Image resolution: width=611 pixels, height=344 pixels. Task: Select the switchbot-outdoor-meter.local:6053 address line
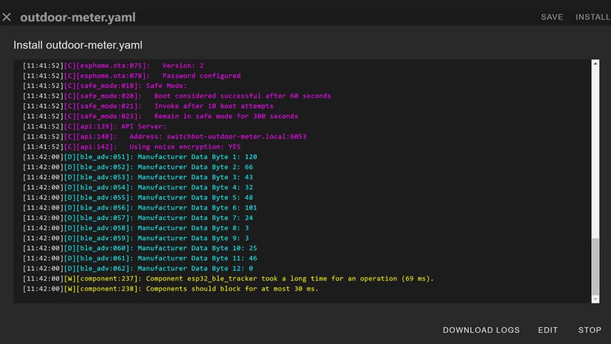(165, 137)
